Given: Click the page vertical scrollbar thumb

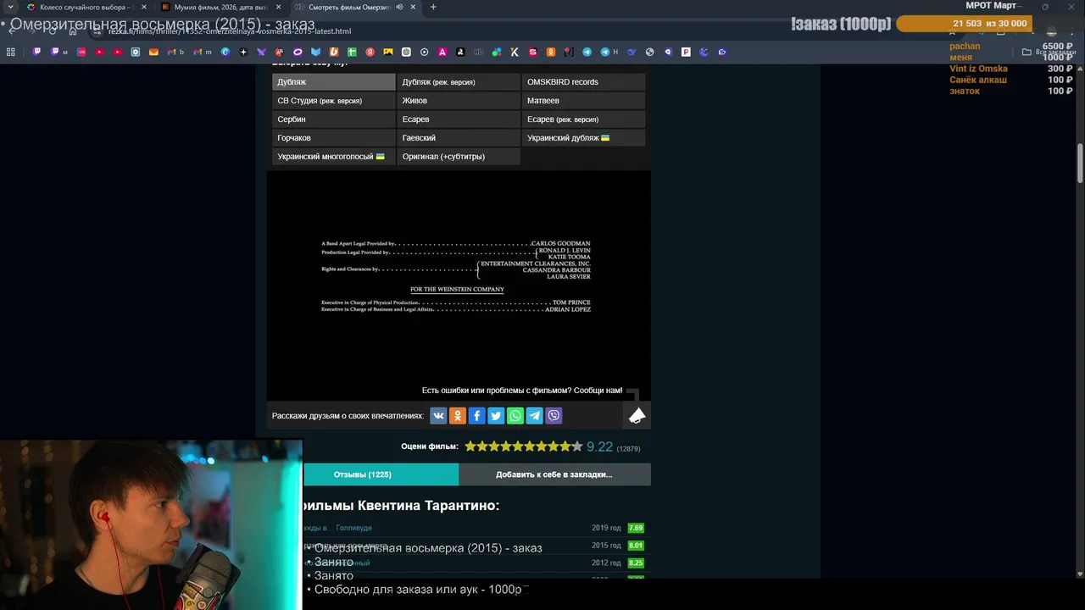Looking at the screenshot, I should point(1080,163).
